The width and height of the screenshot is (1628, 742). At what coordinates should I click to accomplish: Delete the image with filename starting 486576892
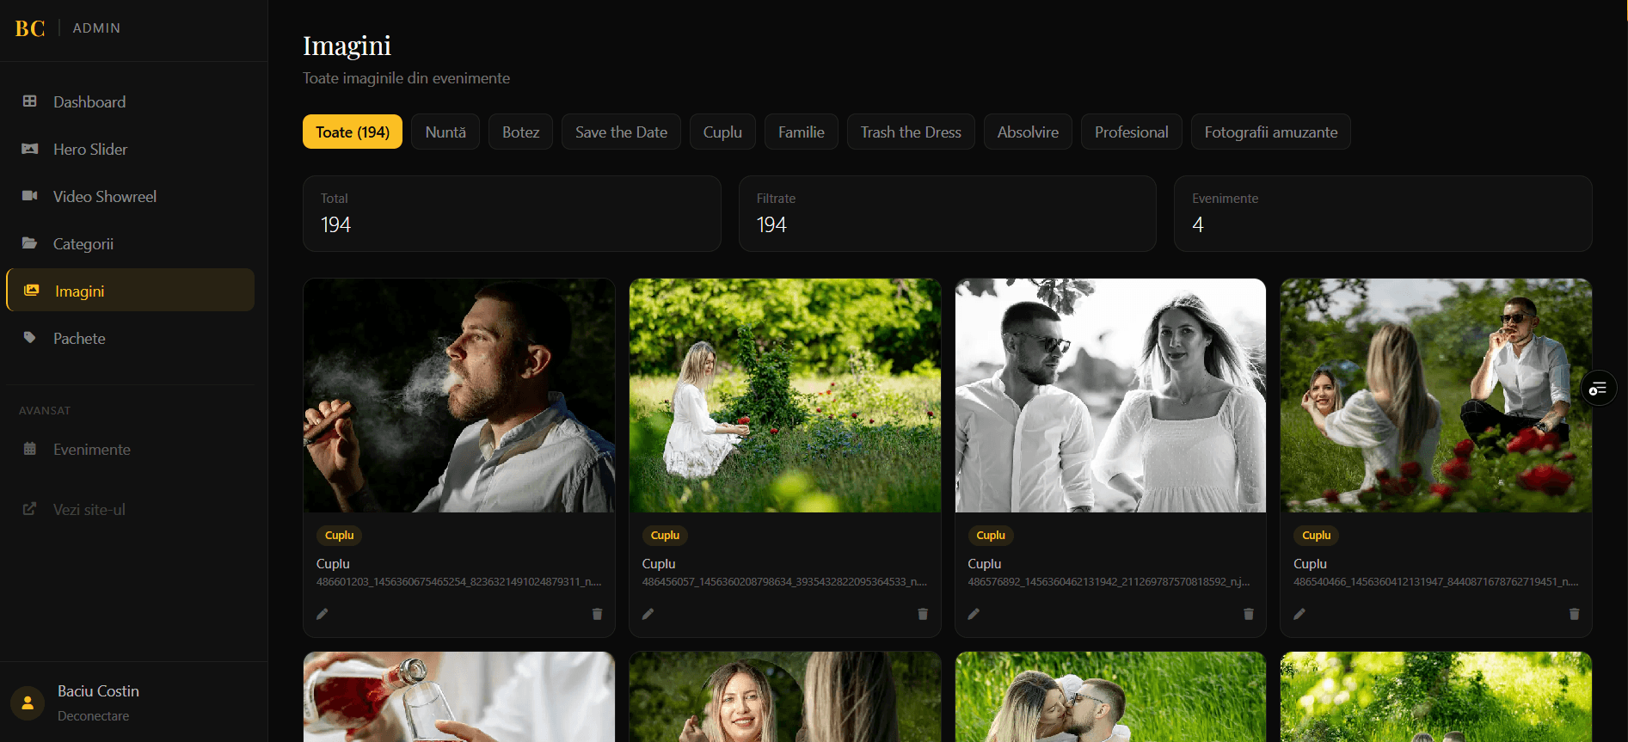1249,614
